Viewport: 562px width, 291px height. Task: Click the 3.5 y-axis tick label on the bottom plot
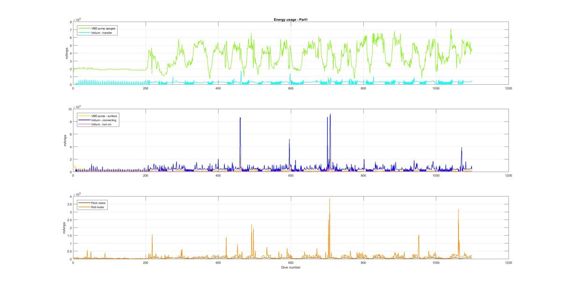coord(69,204)
